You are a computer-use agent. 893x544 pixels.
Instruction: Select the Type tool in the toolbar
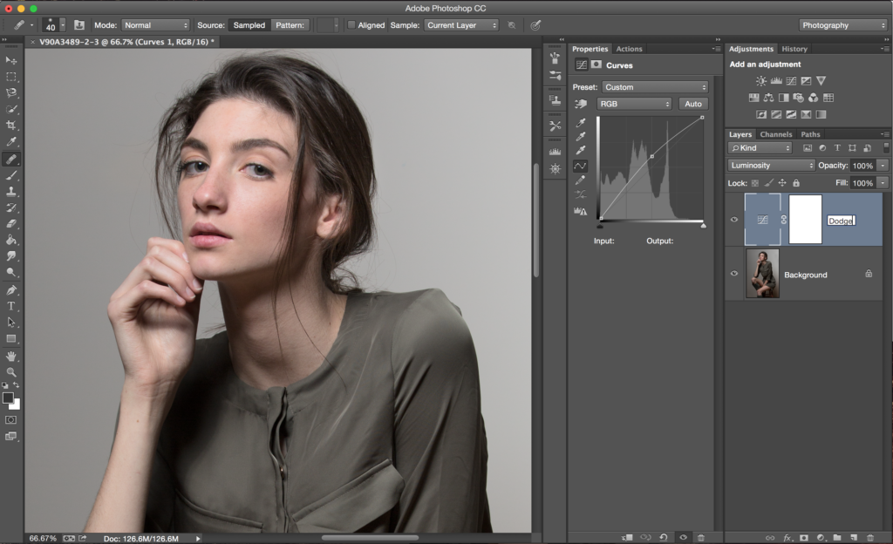point(11,306)
